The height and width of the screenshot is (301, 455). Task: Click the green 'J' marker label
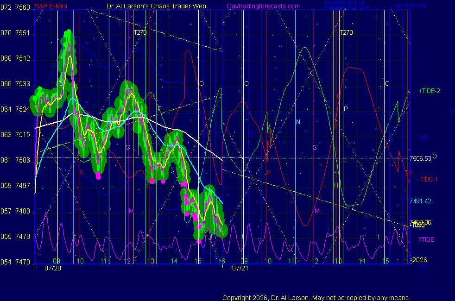tap(345, 160)
